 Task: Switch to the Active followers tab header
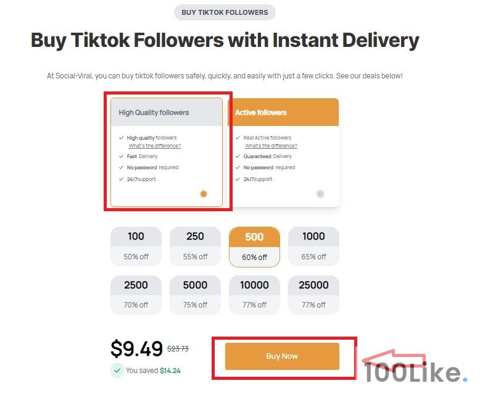coord(283,112)
